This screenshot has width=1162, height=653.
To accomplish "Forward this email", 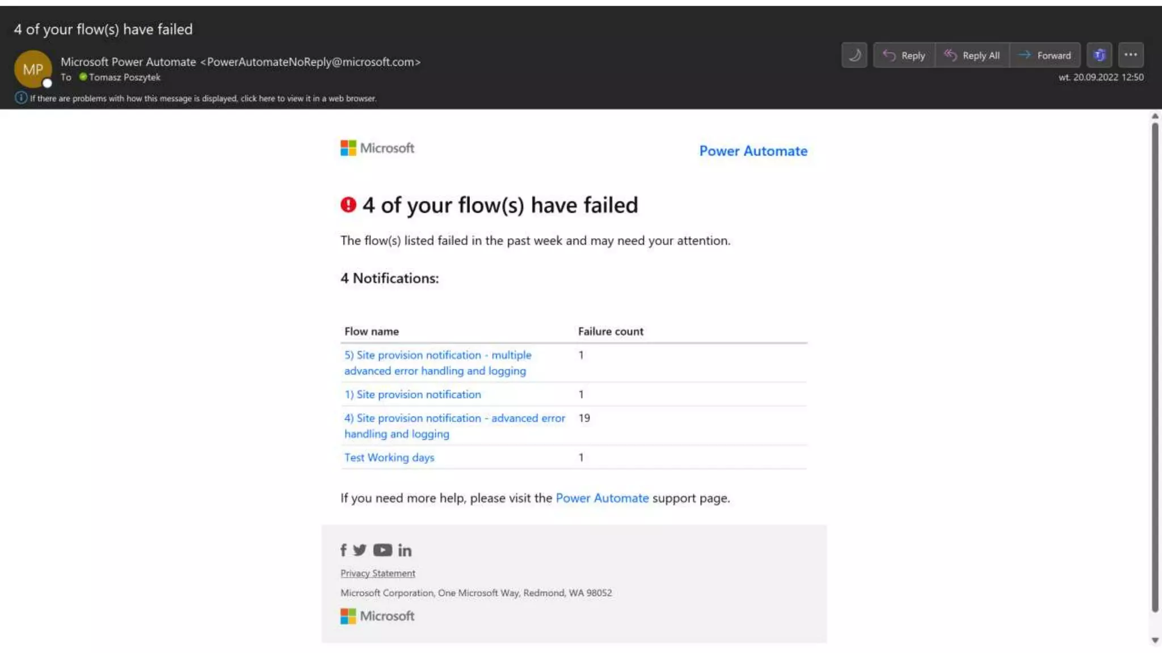I will click(x=1045, y=55).
